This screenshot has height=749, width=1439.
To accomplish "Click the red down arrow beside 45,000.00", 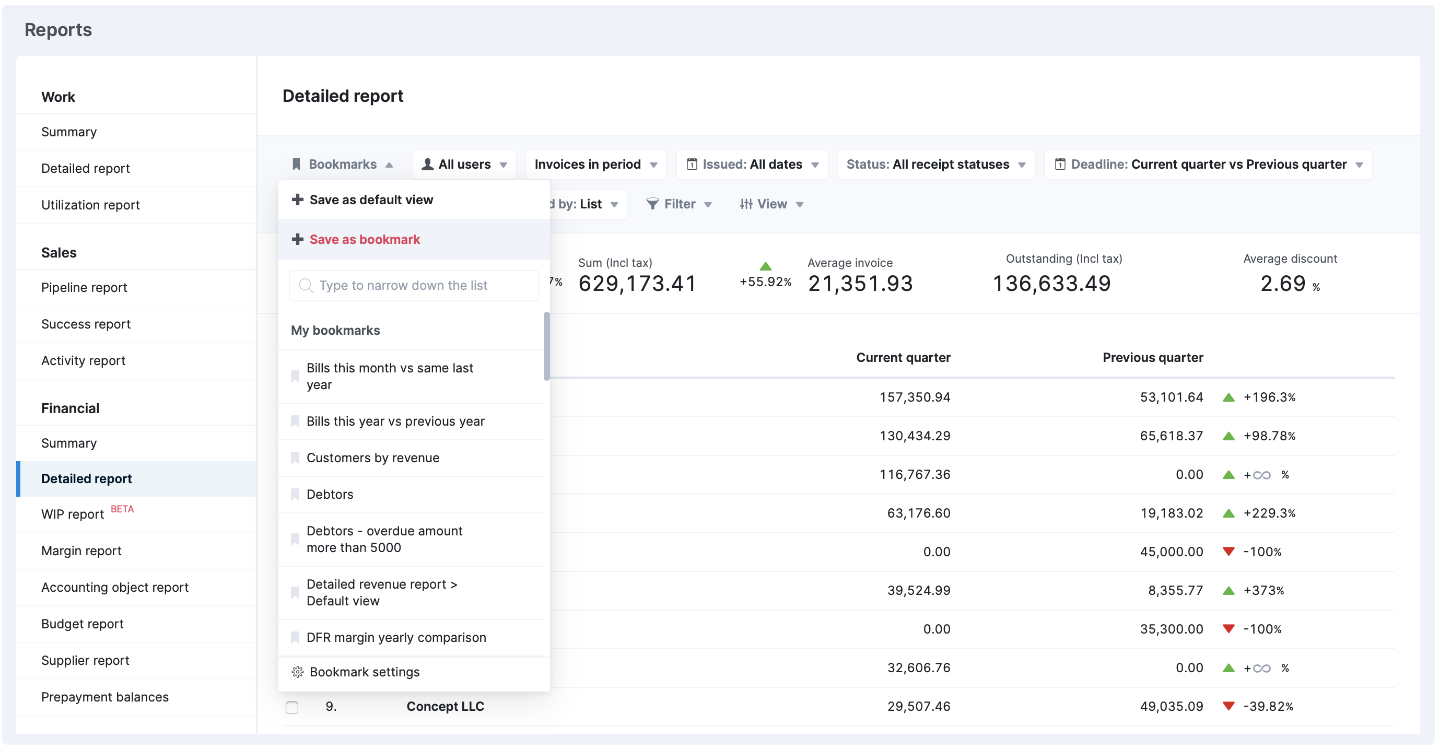I will click(1228, 551).
